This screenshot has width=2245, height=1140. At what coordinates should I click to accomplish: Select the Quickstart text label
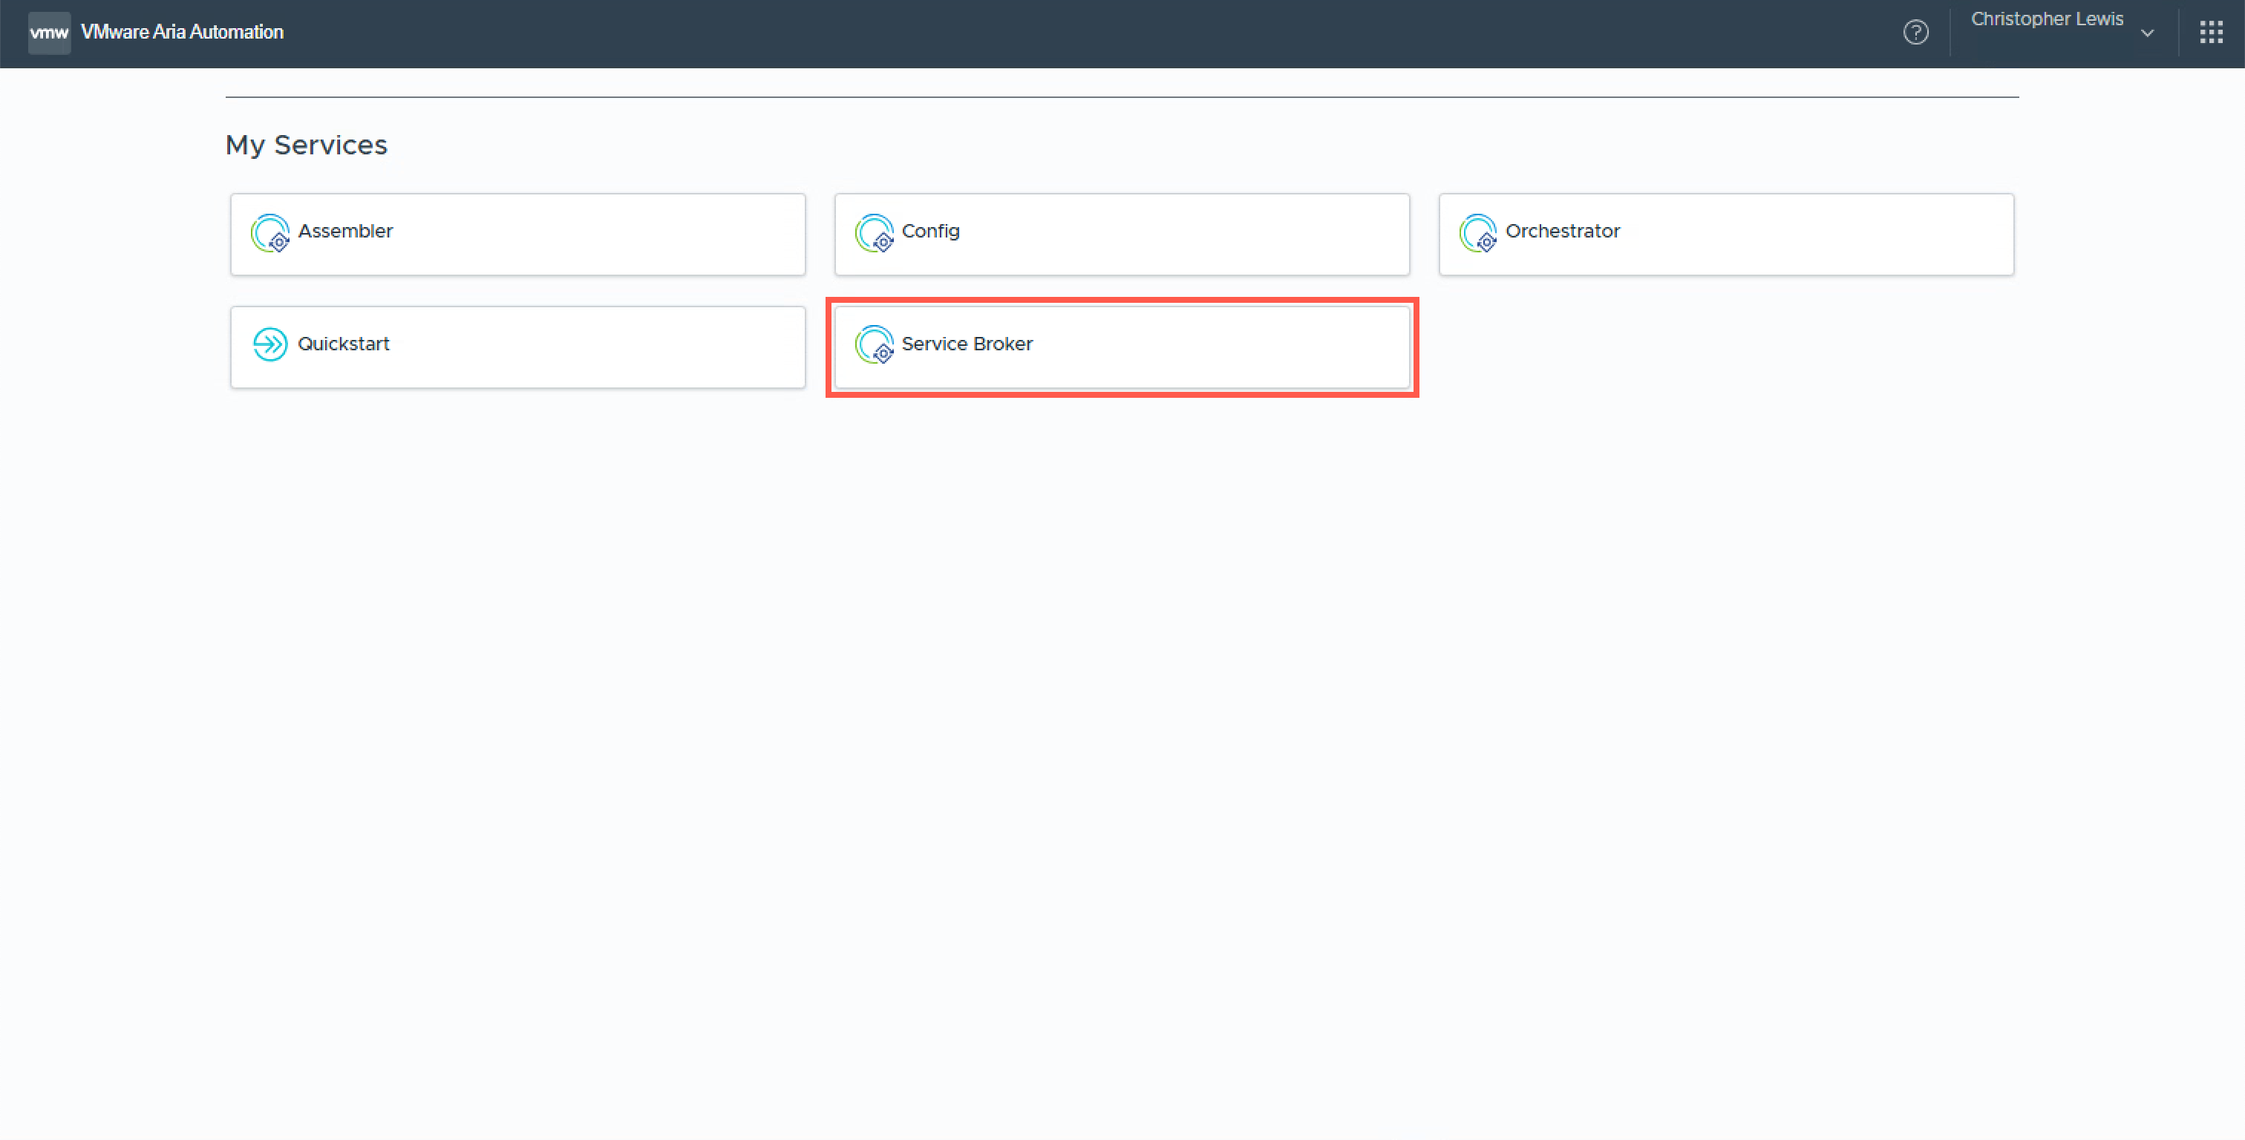[x=344, y=344]
